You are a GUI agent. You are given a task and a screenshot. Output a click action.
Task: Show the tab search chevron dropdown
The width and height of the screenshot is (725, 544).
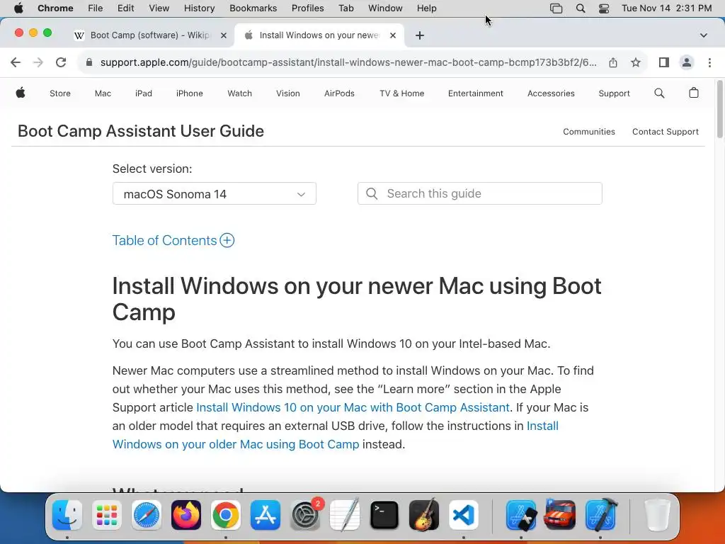704,35
